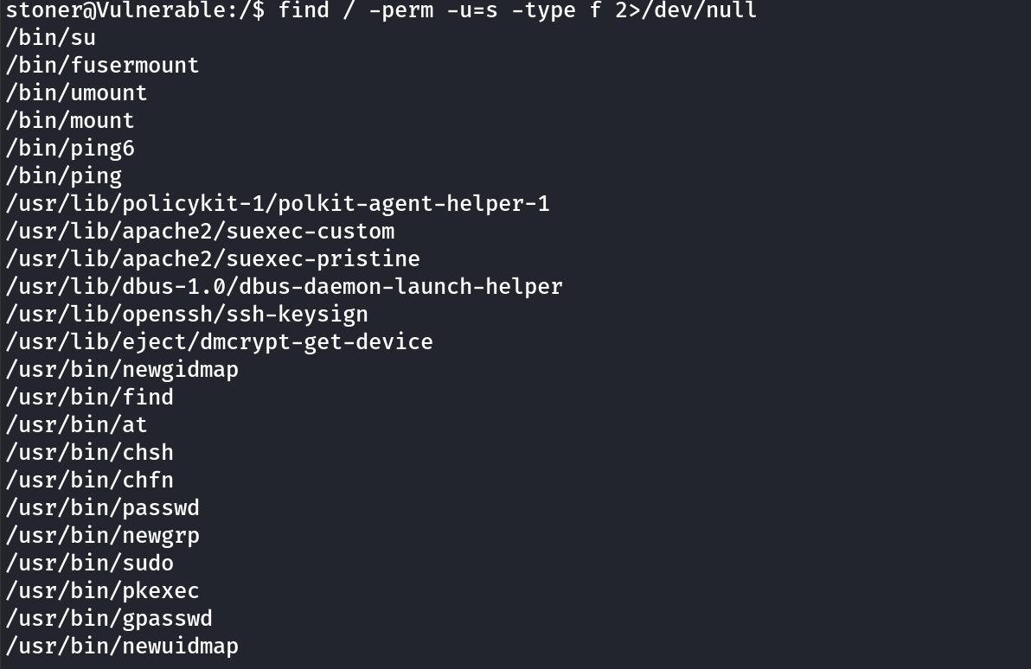This screenshot has height=669, width=1031.
Task: Click the dmcrypt-get-device path
Action: coord(219,342)
